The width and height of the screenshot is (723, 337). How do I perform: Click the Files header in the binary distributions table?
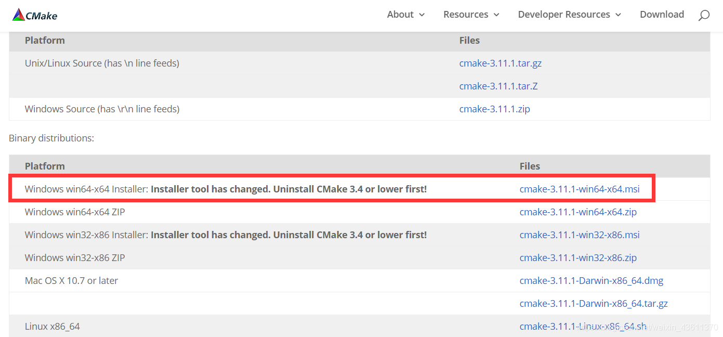(x=530, y=166)
